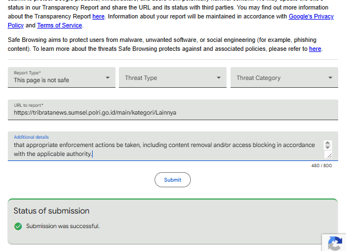This screenshot has width=346, height=251.
Task: Click the Additional details scroll down arrow
Action: click(328, 147)
